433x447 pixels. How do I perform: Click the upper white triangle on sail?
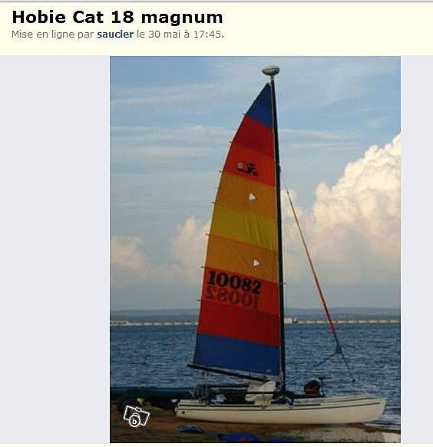[252, 197]
